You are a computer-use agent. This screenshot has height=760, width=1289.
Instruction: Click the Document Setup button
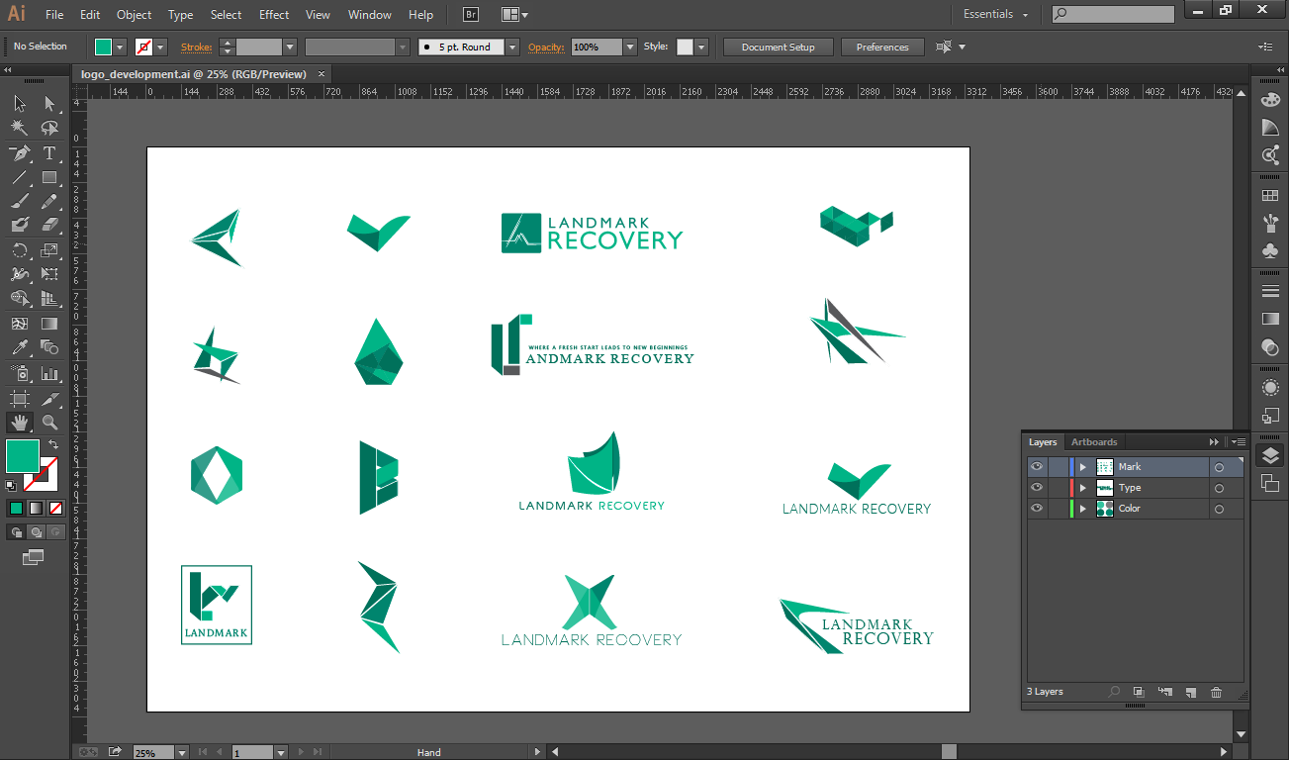point(779,47)
